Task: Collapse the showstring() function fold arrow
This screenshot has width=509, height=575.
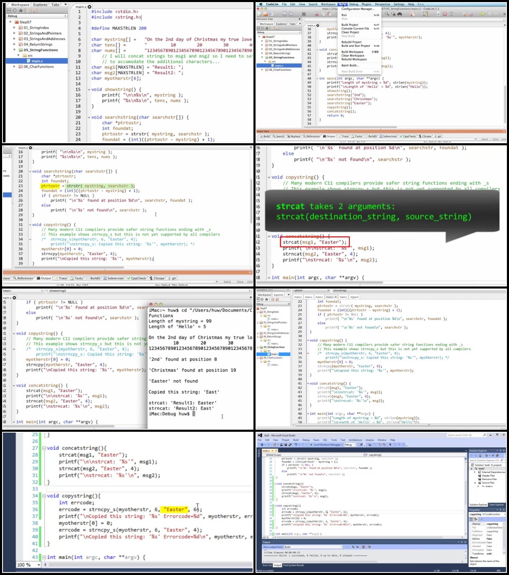Action: [x=89, y=90]
